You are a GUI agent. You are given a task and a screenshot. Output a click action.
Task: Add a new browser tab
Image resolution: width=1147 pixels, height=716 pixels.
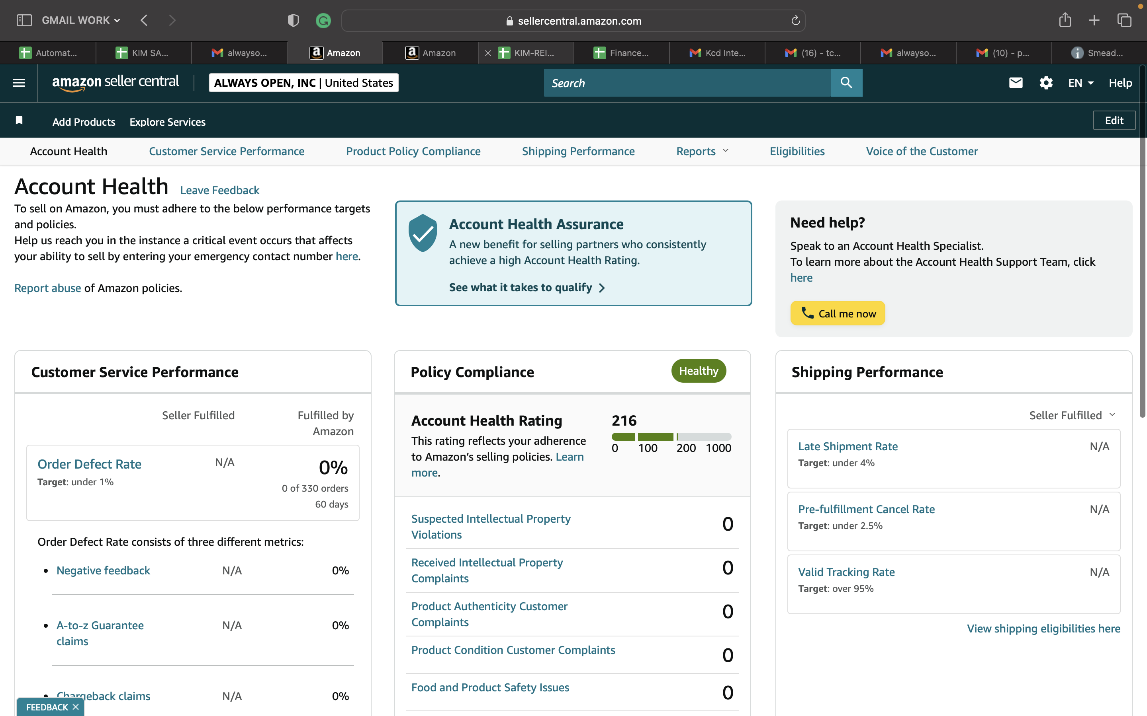tap(1094, 20)
